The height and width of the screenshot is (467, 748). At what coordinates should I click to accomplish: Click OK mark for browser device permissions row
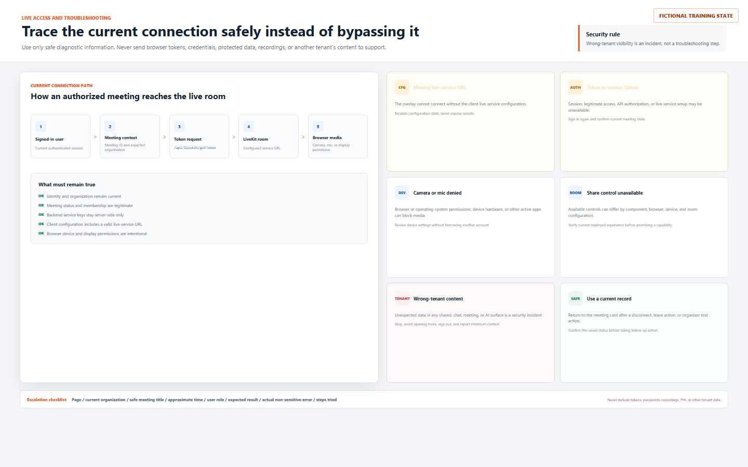[41, 233]
